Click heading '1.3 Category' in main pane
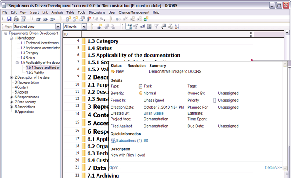 pos(103,41)
